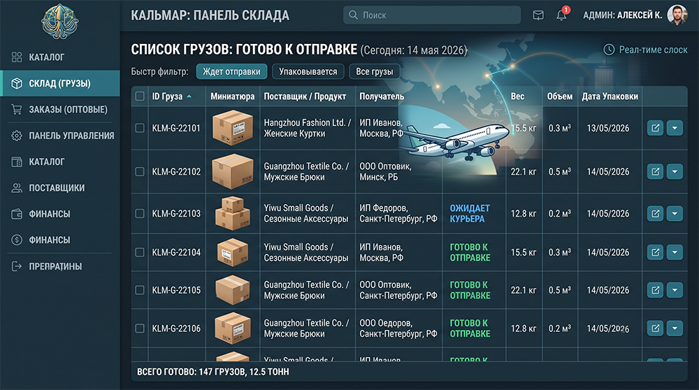The width and height of the screenshot is (699, 390).
Task: Show Все грузы filter
Action: point(375,71)
